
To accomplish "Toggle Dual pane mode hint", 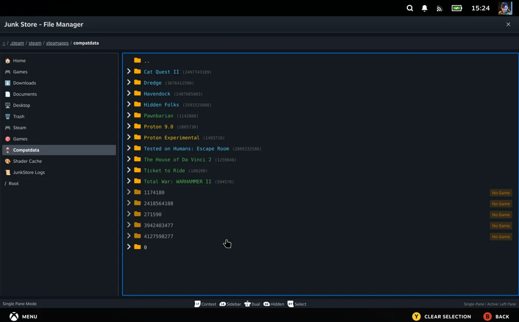I will 252,304.
